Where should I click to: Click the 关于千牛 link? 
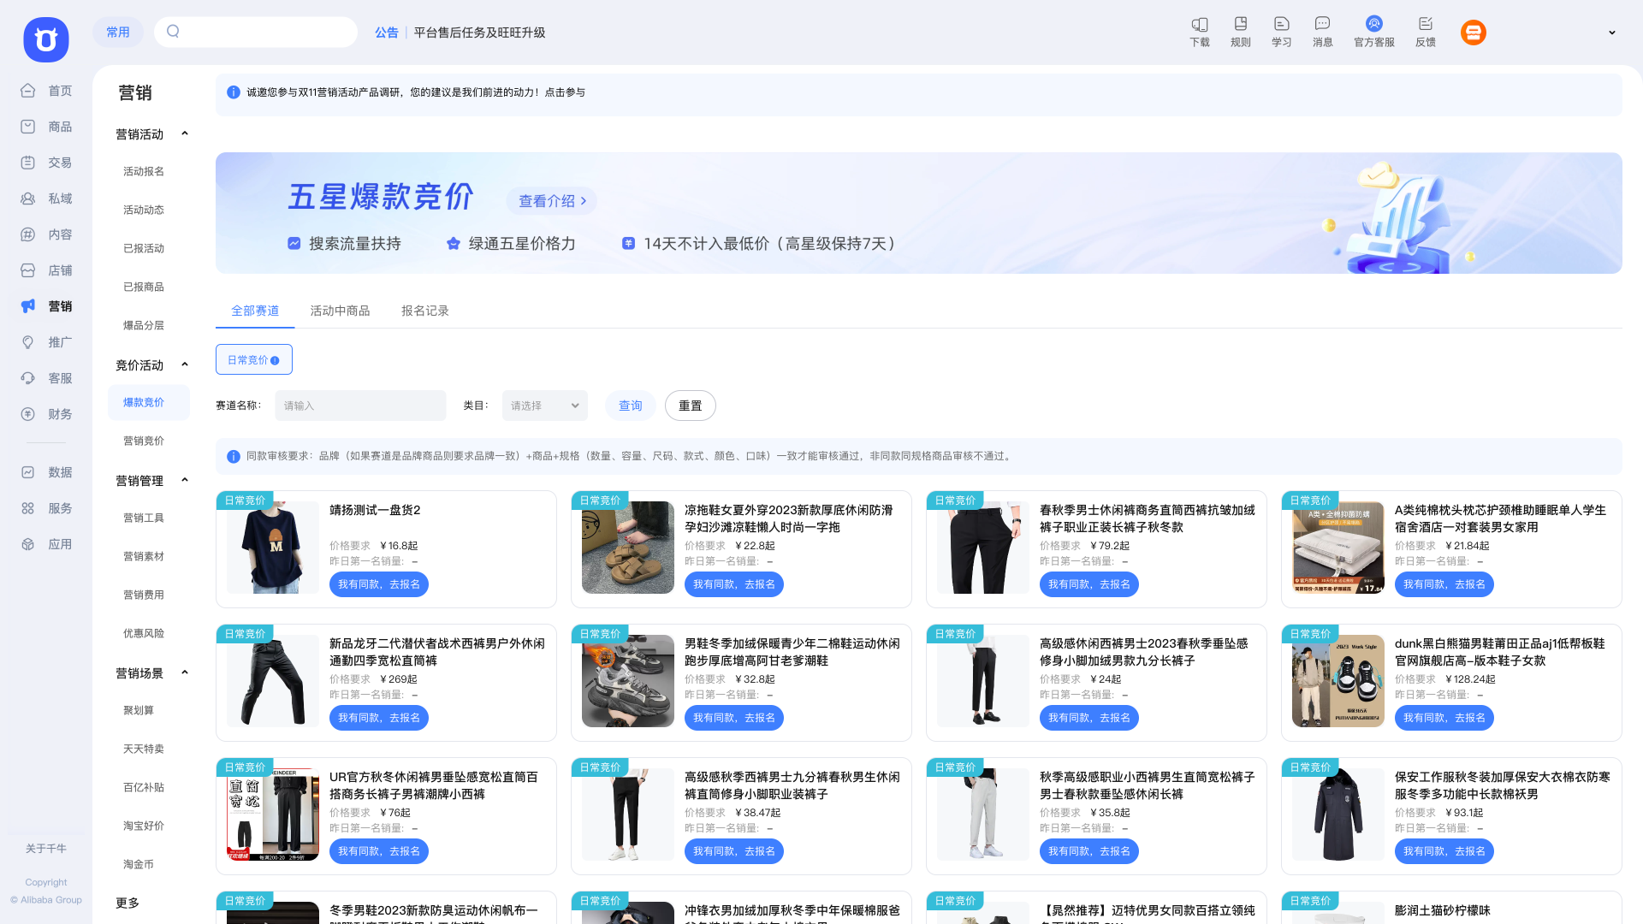(x=46, y=849)
